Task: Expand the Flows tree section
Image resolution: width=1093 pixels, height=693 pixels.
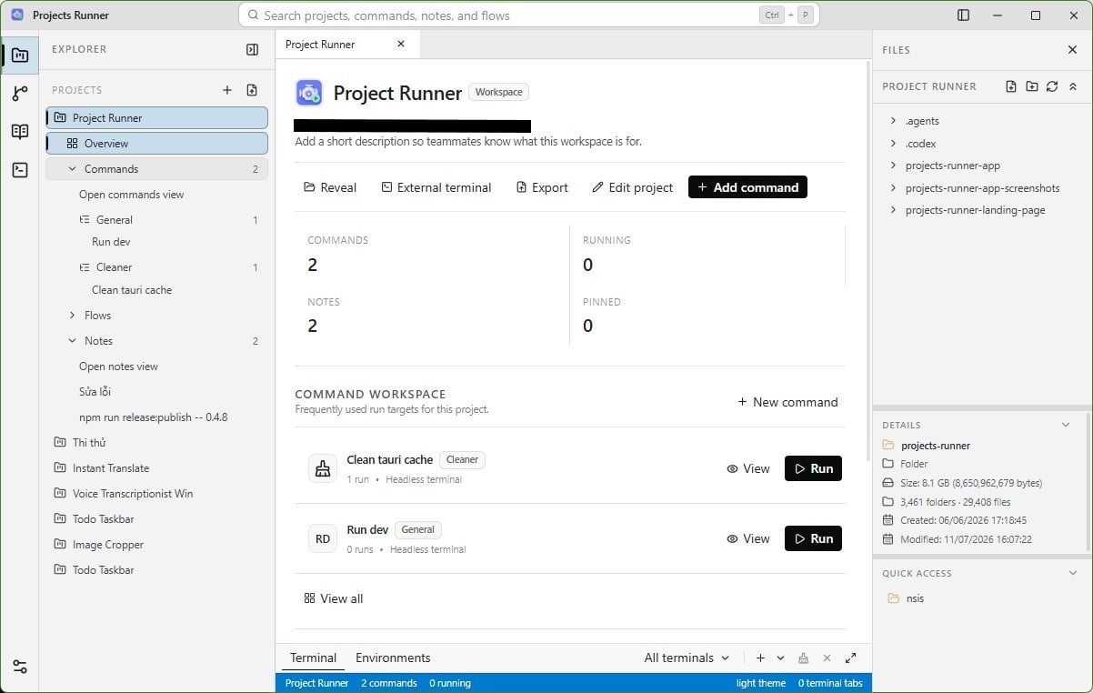Action: [x=73, y=316]
